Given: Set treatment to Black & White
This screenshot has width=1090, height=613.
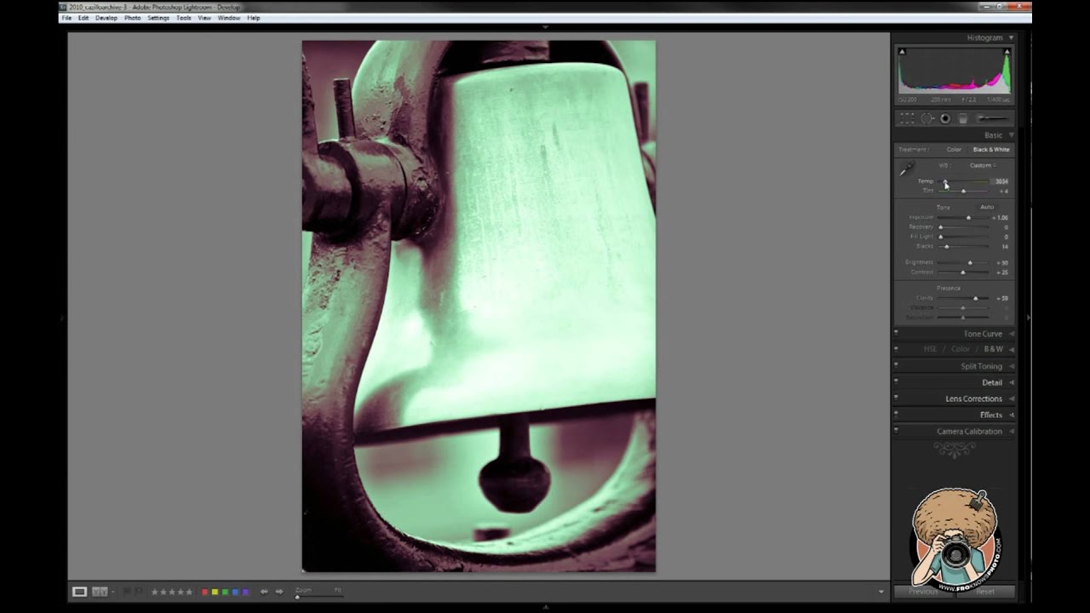Looking at the screenshot, I should pos(991,150).
